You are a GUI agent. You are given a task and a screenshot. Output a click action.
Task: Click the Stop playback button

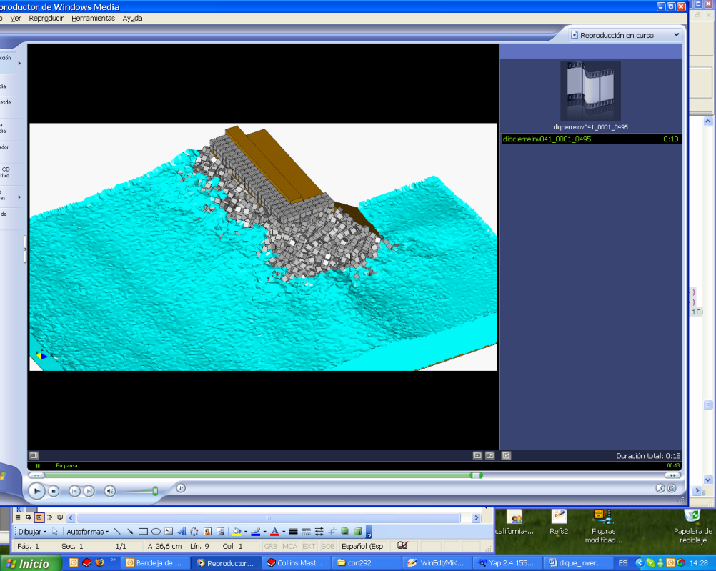pos(54,491)
